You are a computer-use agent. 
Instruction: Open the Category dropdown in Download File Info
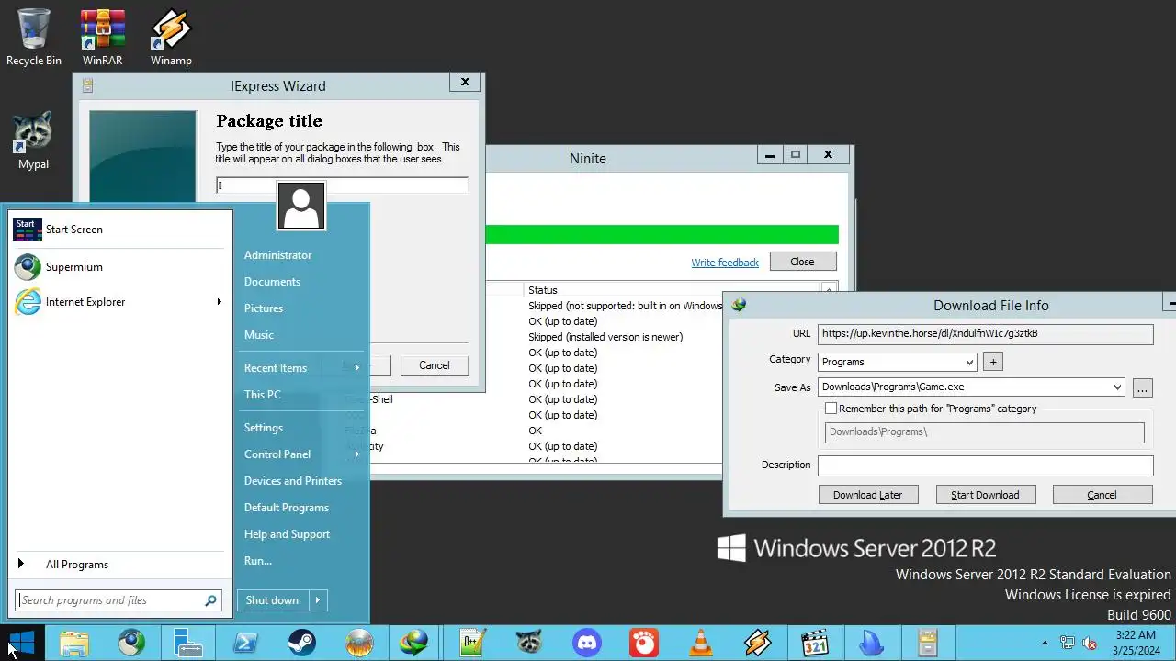pyautogui.click(x=970, y=362)
